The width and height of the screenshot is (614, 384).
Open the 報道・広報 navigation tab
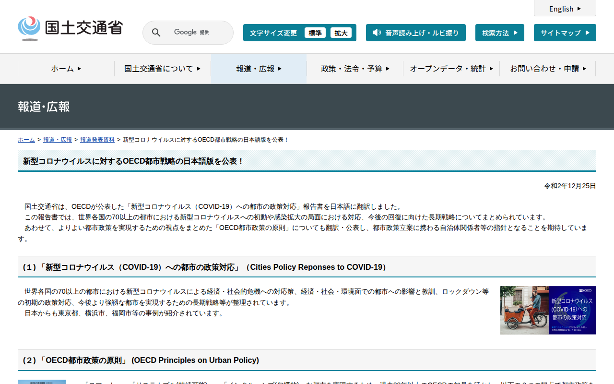[x=259, y=69]
